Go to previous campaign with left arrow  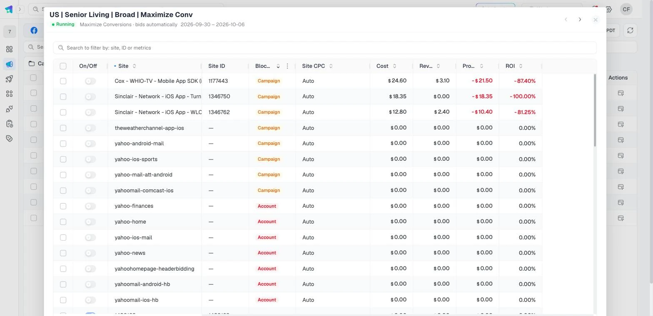(566, 20)
